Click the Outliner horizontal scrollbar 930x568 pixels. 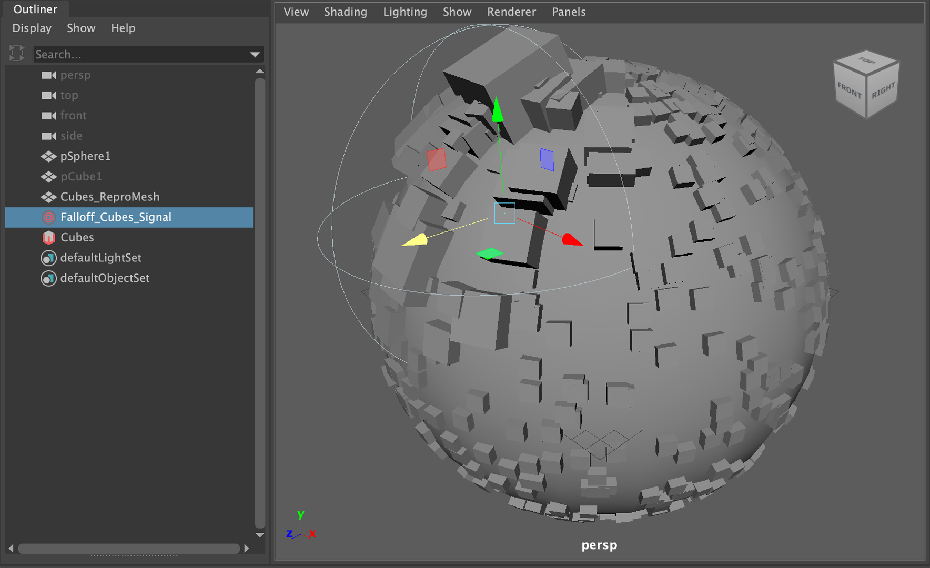129,549
